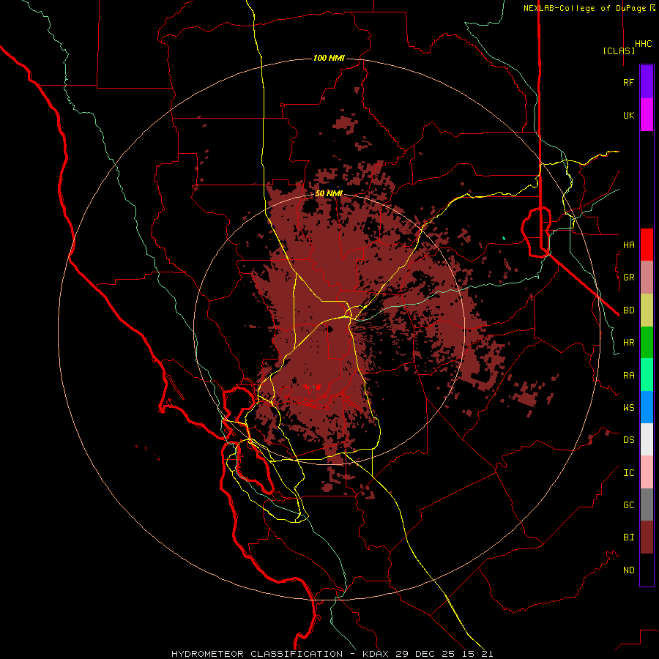Click the HA legend label

[628, 245]
